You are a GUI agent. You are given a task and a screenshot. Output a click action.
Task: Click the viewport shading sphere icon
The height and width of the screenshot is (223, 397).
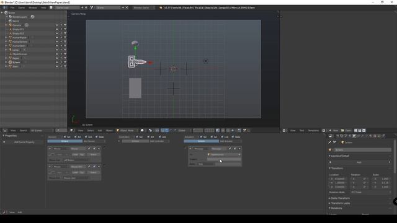pyautogui.click(x=142, y=131)
